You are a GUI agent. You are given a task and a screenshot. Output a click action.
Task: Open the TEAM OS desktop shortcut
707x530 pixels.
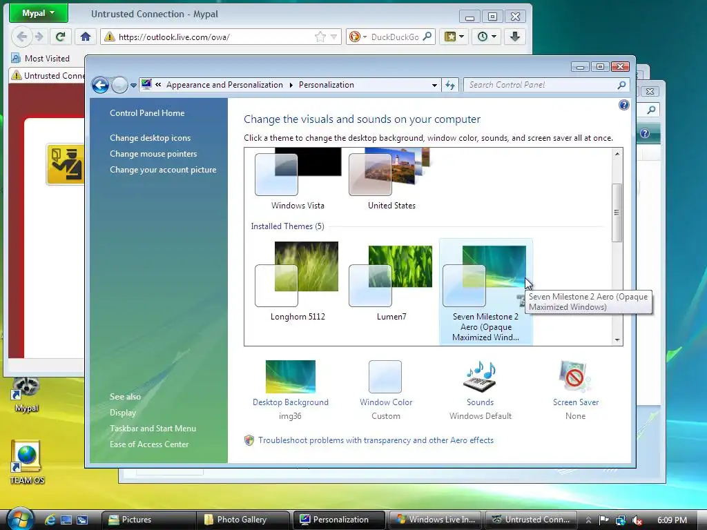click(x=27, y=462)
